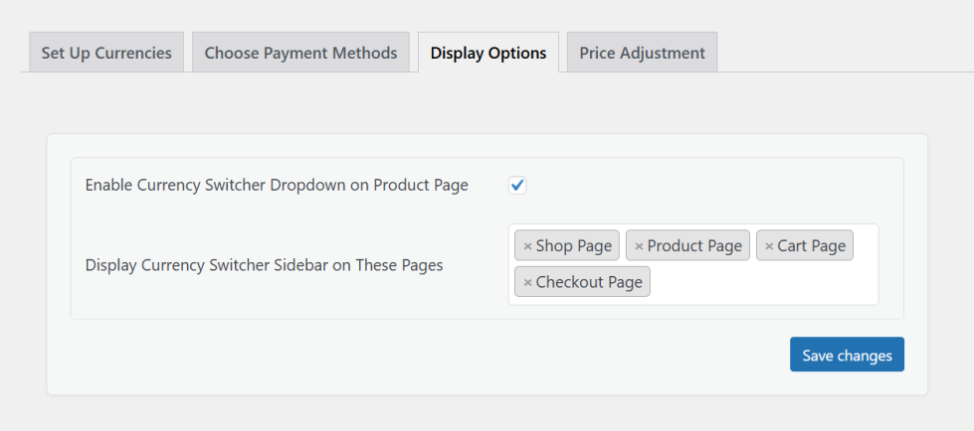
Task: Click the Checkout Page tag text
Action: click(589, 282)
